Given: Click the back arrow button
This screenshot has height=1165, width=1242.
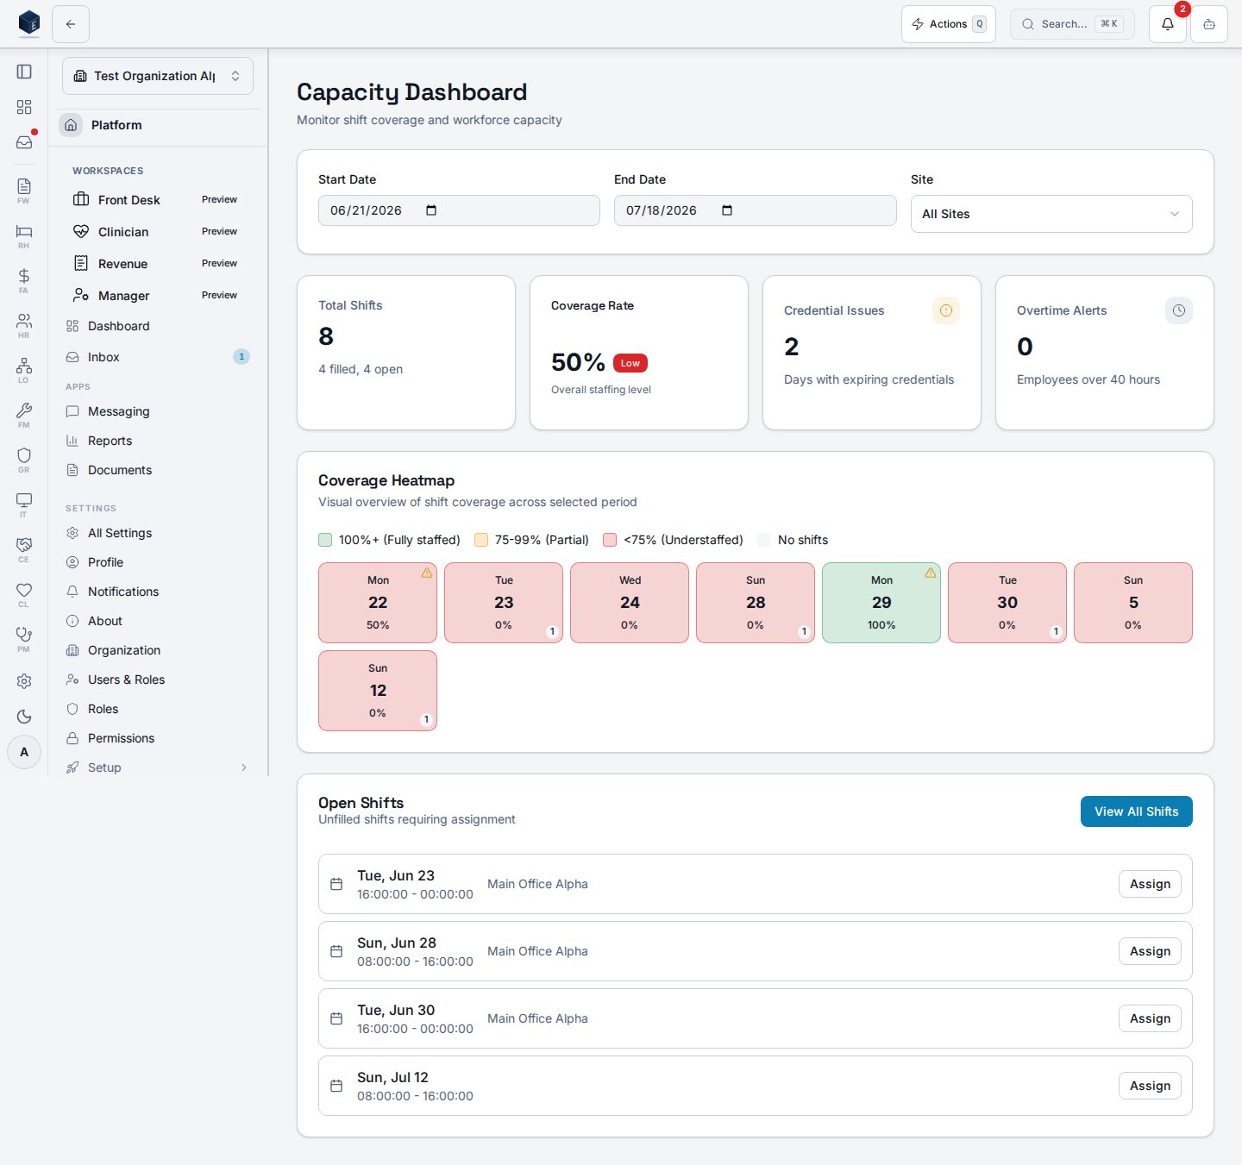Looking at the screenshot, I should (x=71, y=24).
